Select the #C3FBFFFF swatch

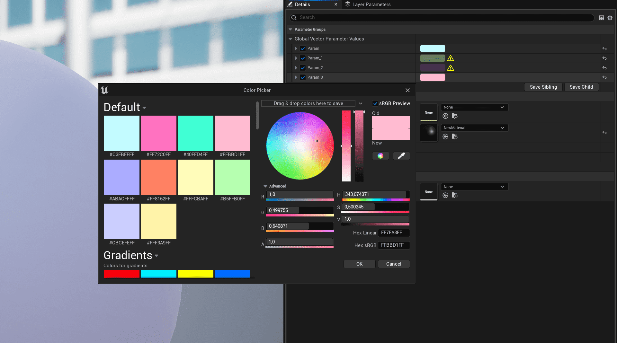[122, 133]
